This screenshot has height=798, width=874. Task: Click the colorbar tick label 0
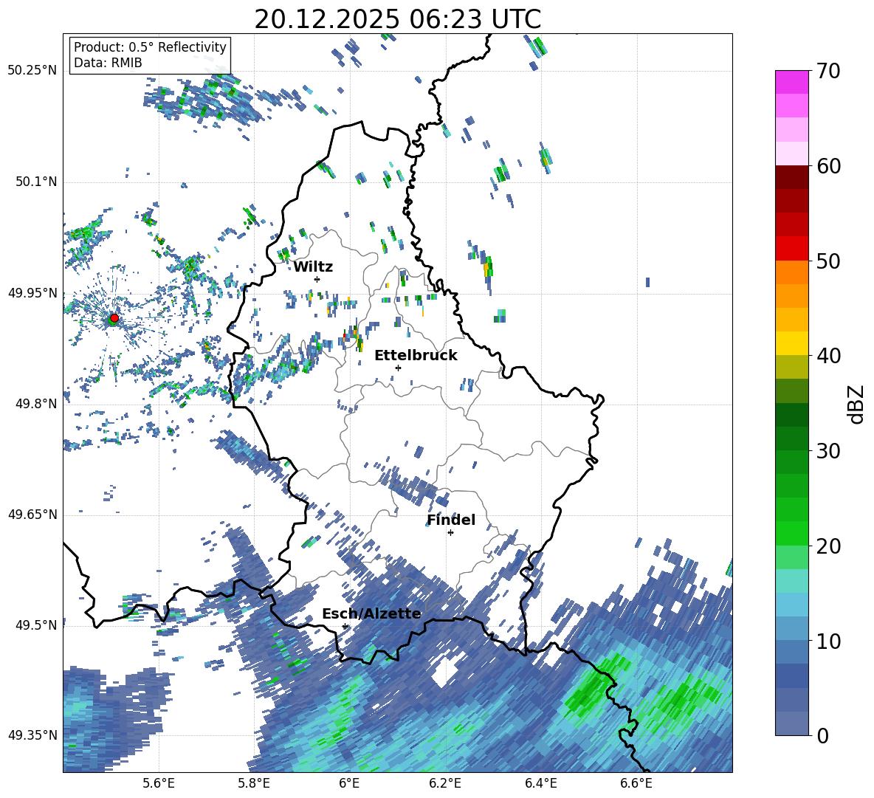[x=823, y=736]
